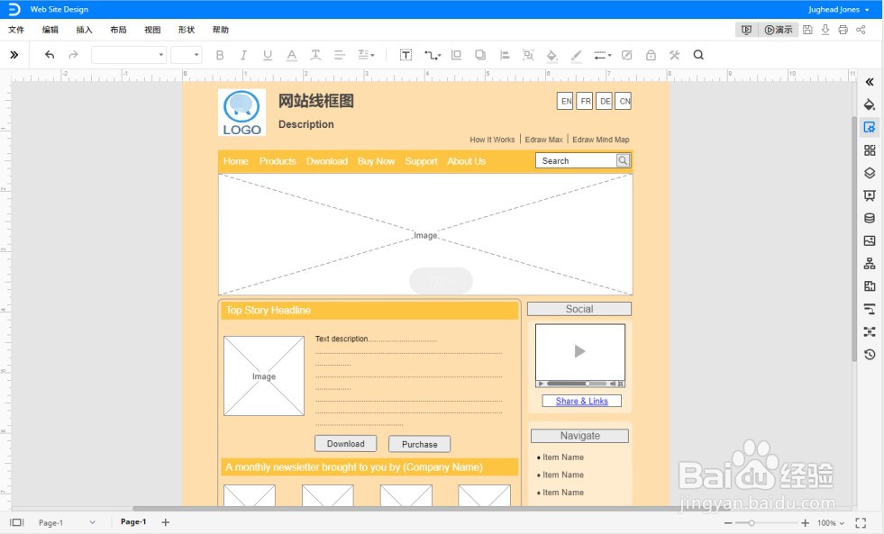Click the vertical scrollbar on right
Viewport: 884px width, 534px height.
coord(854,240)
